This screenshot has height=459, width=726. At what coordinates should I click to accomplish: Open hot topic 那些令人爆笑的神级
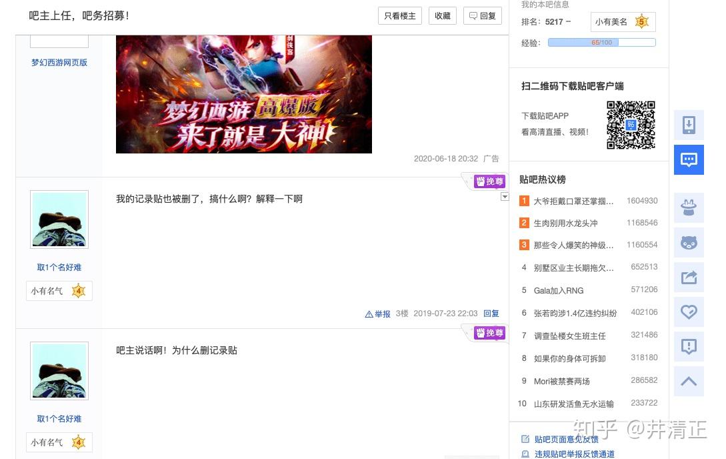[573, 245]
